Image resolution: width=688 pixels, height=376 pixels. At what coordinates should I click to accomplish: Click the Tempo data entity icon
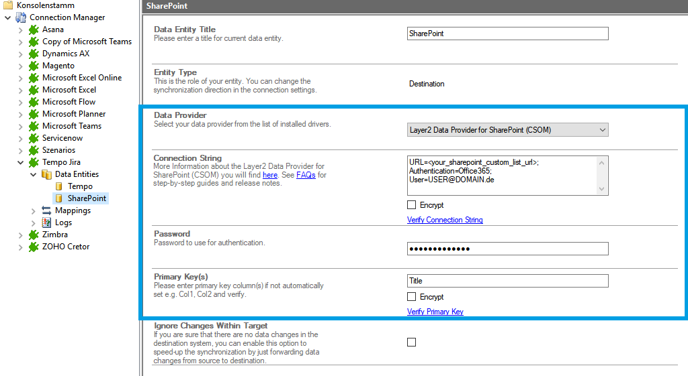coord(59,186)
